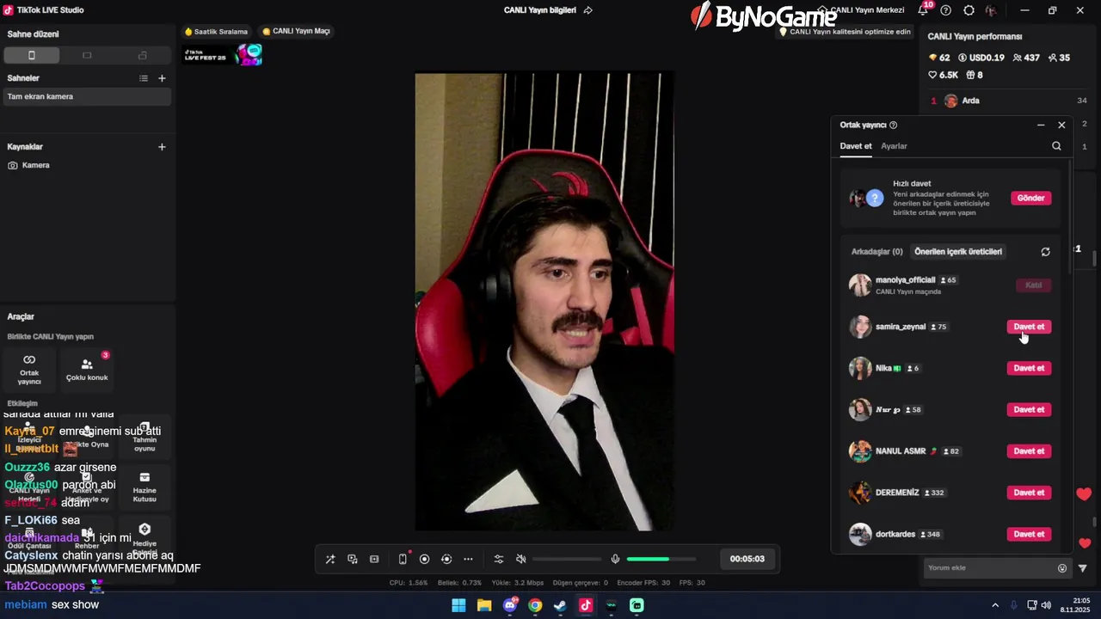Click the screen capture frame icon

(374, 559)
